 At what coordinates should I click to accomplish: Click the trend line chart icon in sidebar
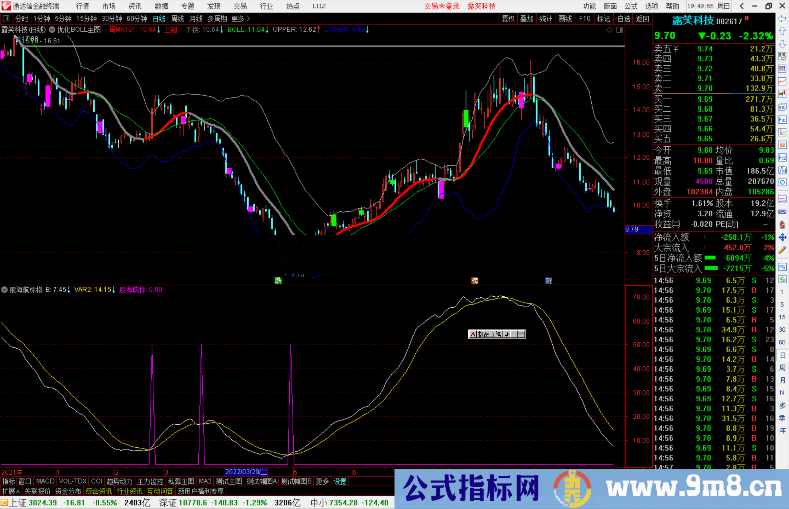click(782, 82)
